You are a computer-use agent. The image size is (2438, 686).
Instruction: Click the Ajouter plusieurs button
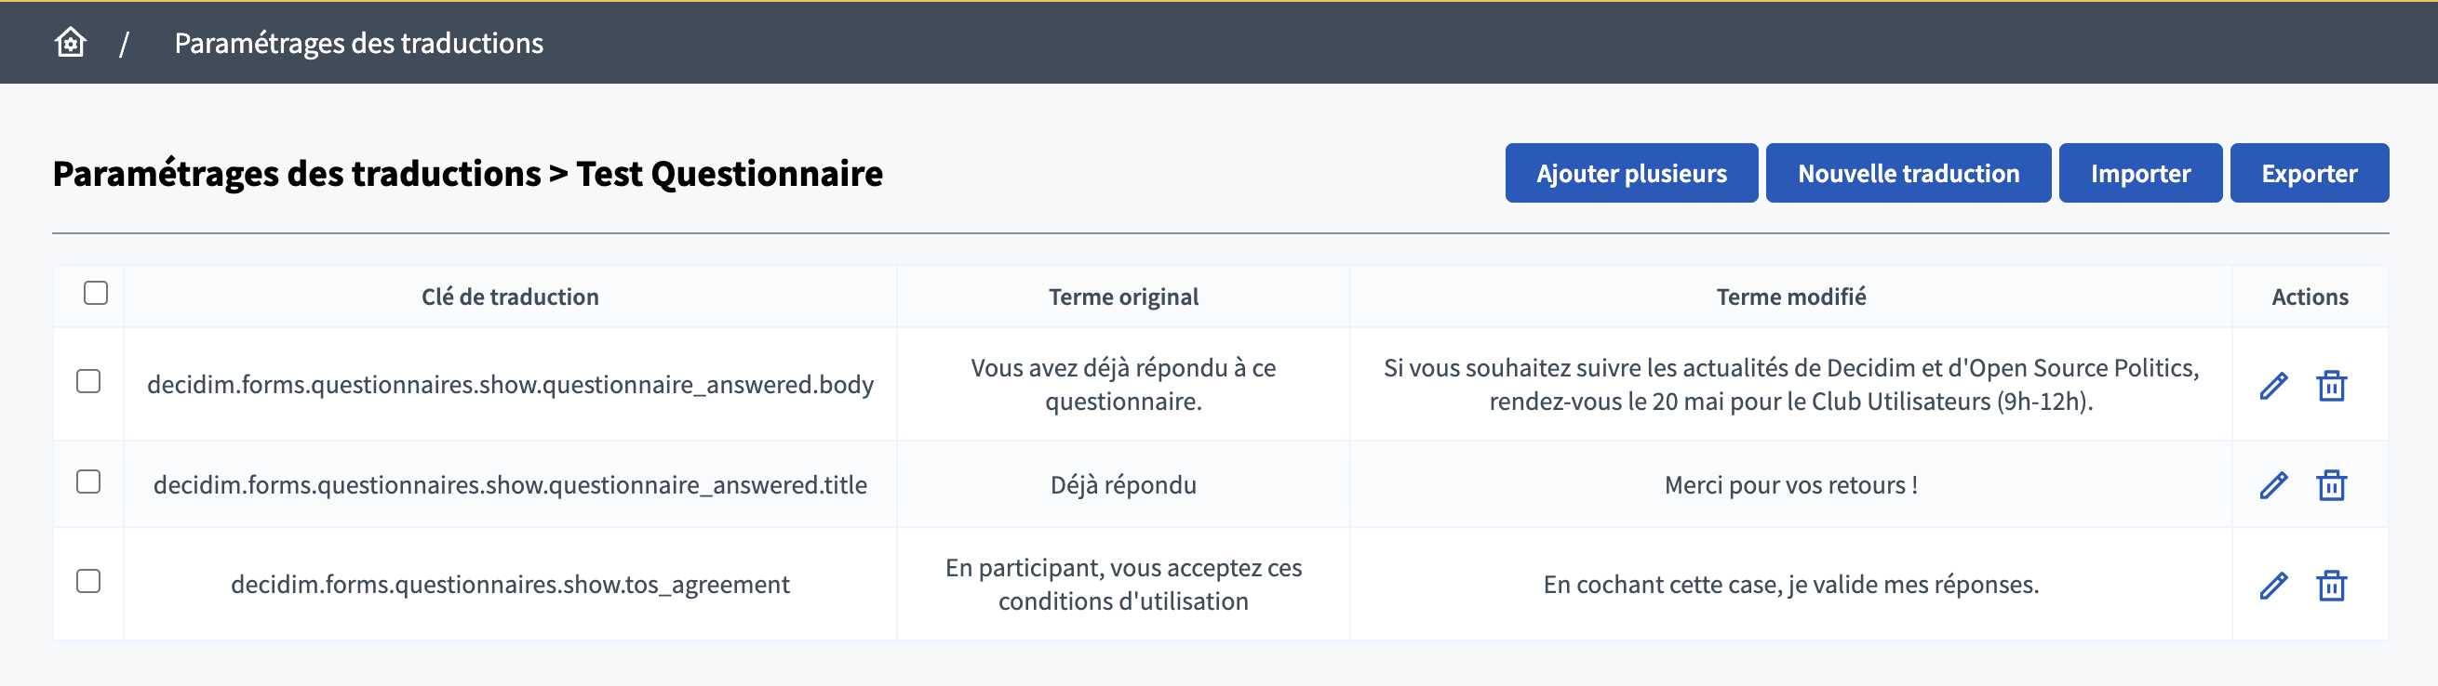(1630, 173)
